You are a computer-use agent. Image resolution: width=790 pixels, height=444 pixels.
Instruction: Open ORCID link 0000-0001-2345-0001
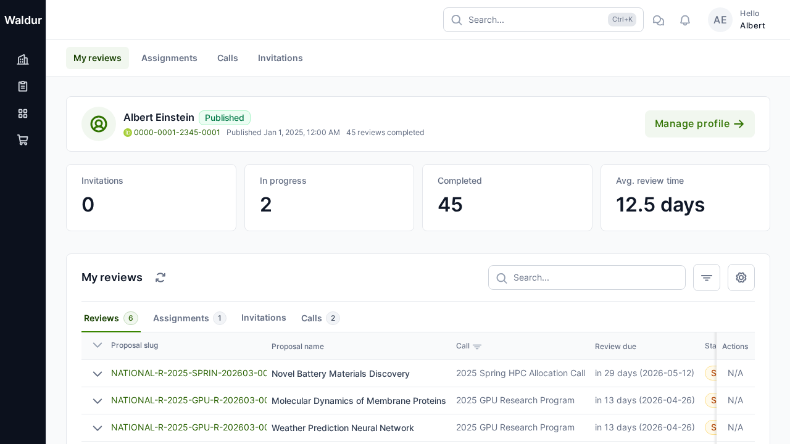(177, 133)
